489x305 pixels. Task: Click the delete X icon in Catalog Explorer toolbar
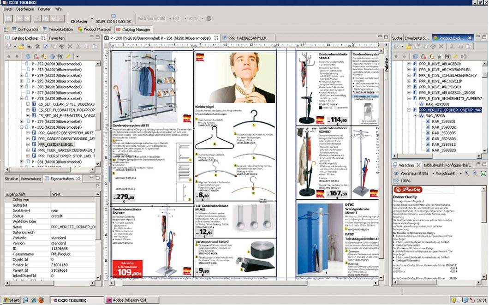tap(70, 46)
